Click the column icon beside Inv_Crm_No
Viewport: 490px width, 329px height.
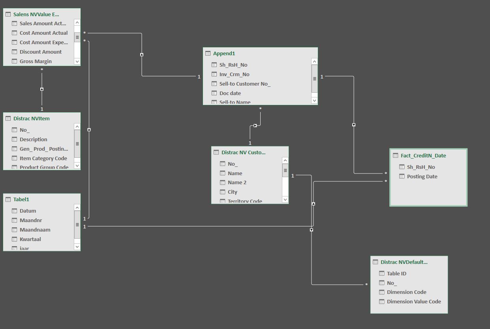tap(214, 74)
